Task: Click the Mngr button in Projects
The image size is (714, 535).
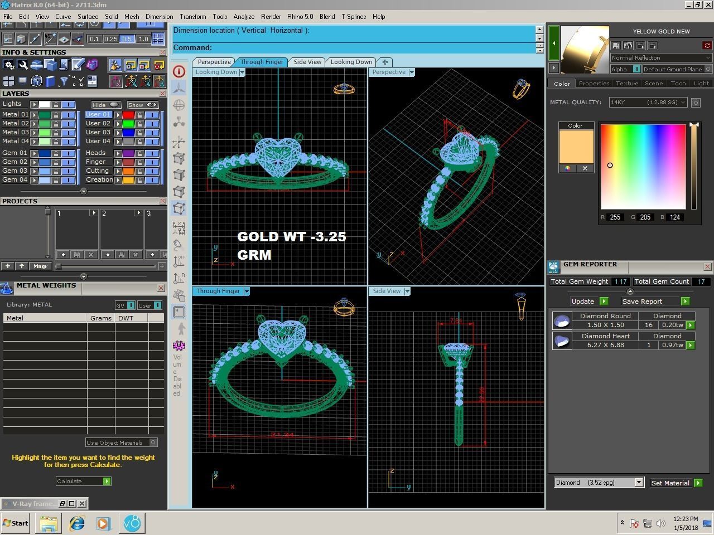Action: point(40,266)
